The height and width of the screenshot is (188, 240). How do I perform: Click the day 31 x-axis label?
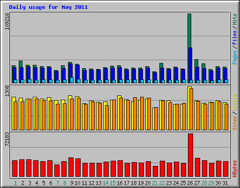point(225,183)
